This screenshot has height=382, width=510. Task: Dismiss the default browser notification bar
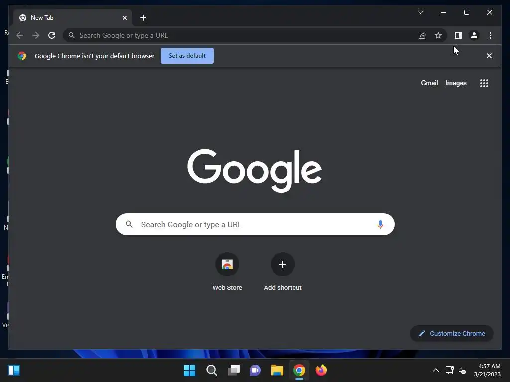click(489, 56)
